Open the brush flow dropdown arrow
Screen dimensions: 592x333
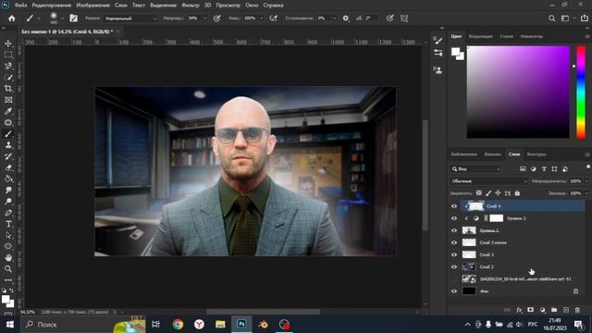click(x=261, y=18)
